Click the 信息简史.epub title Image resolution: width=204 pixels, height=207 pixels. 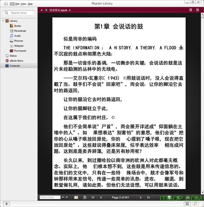(x=58, y=10)
